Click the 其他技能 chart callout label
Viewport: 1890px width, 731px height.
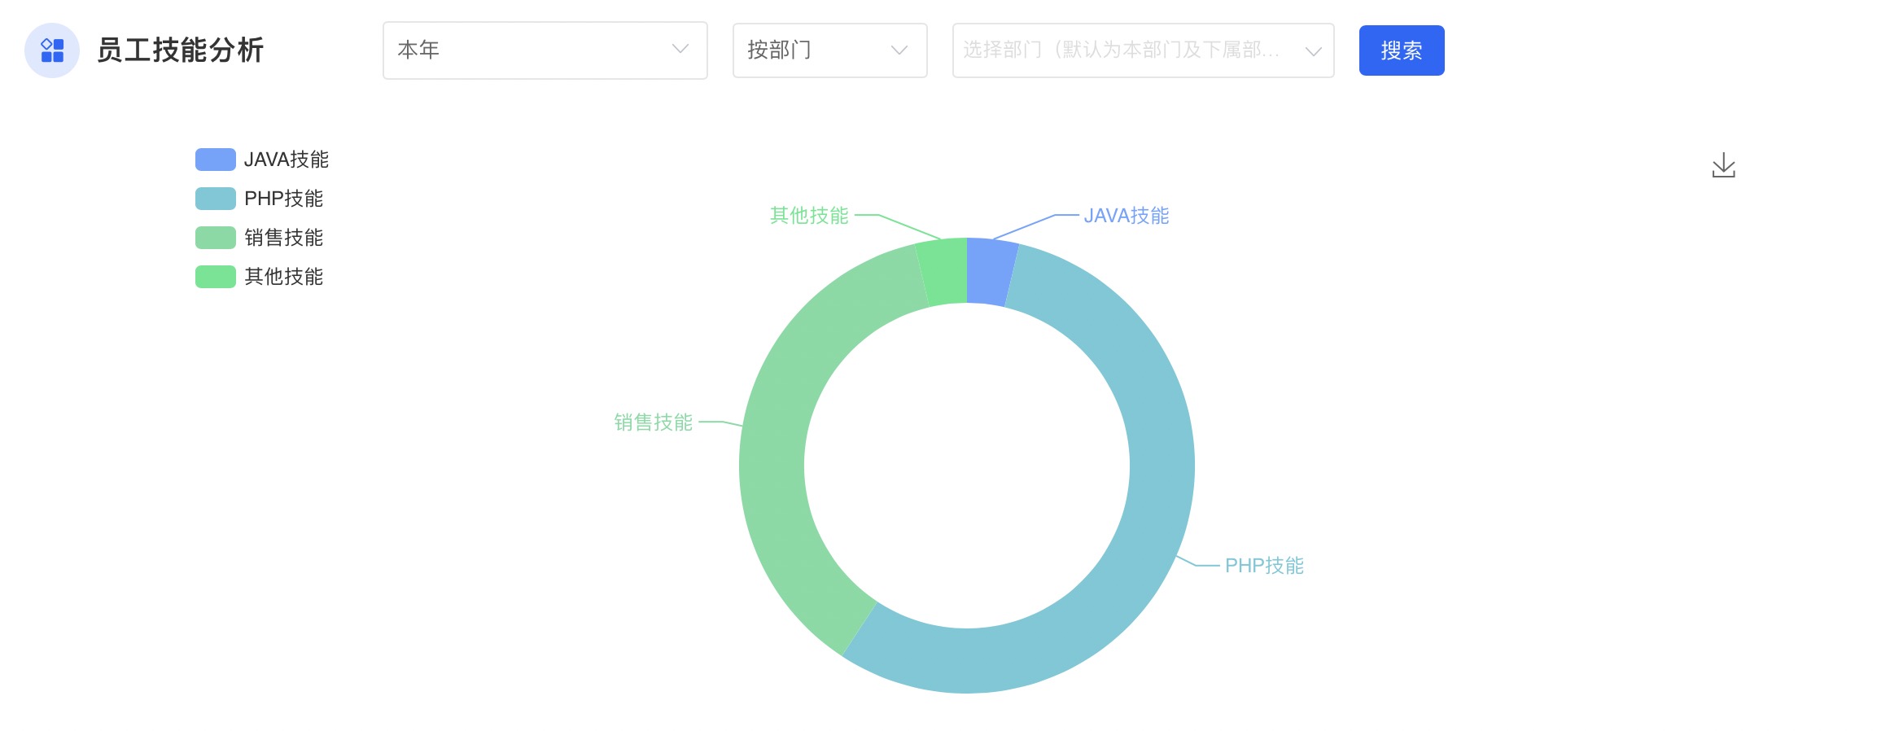[x=809, y=216]
